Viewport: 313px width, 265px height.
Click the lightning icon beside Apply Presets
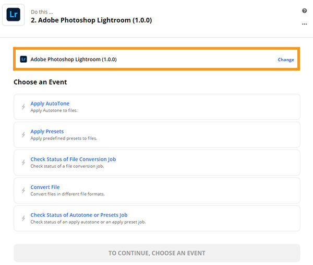point(23,135)
